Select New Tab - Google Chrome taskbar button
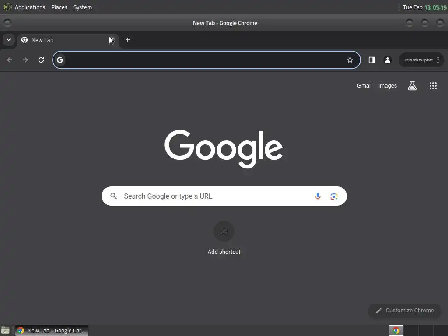The height and width of the screenshot is (336, 448). tap(52, 331)
